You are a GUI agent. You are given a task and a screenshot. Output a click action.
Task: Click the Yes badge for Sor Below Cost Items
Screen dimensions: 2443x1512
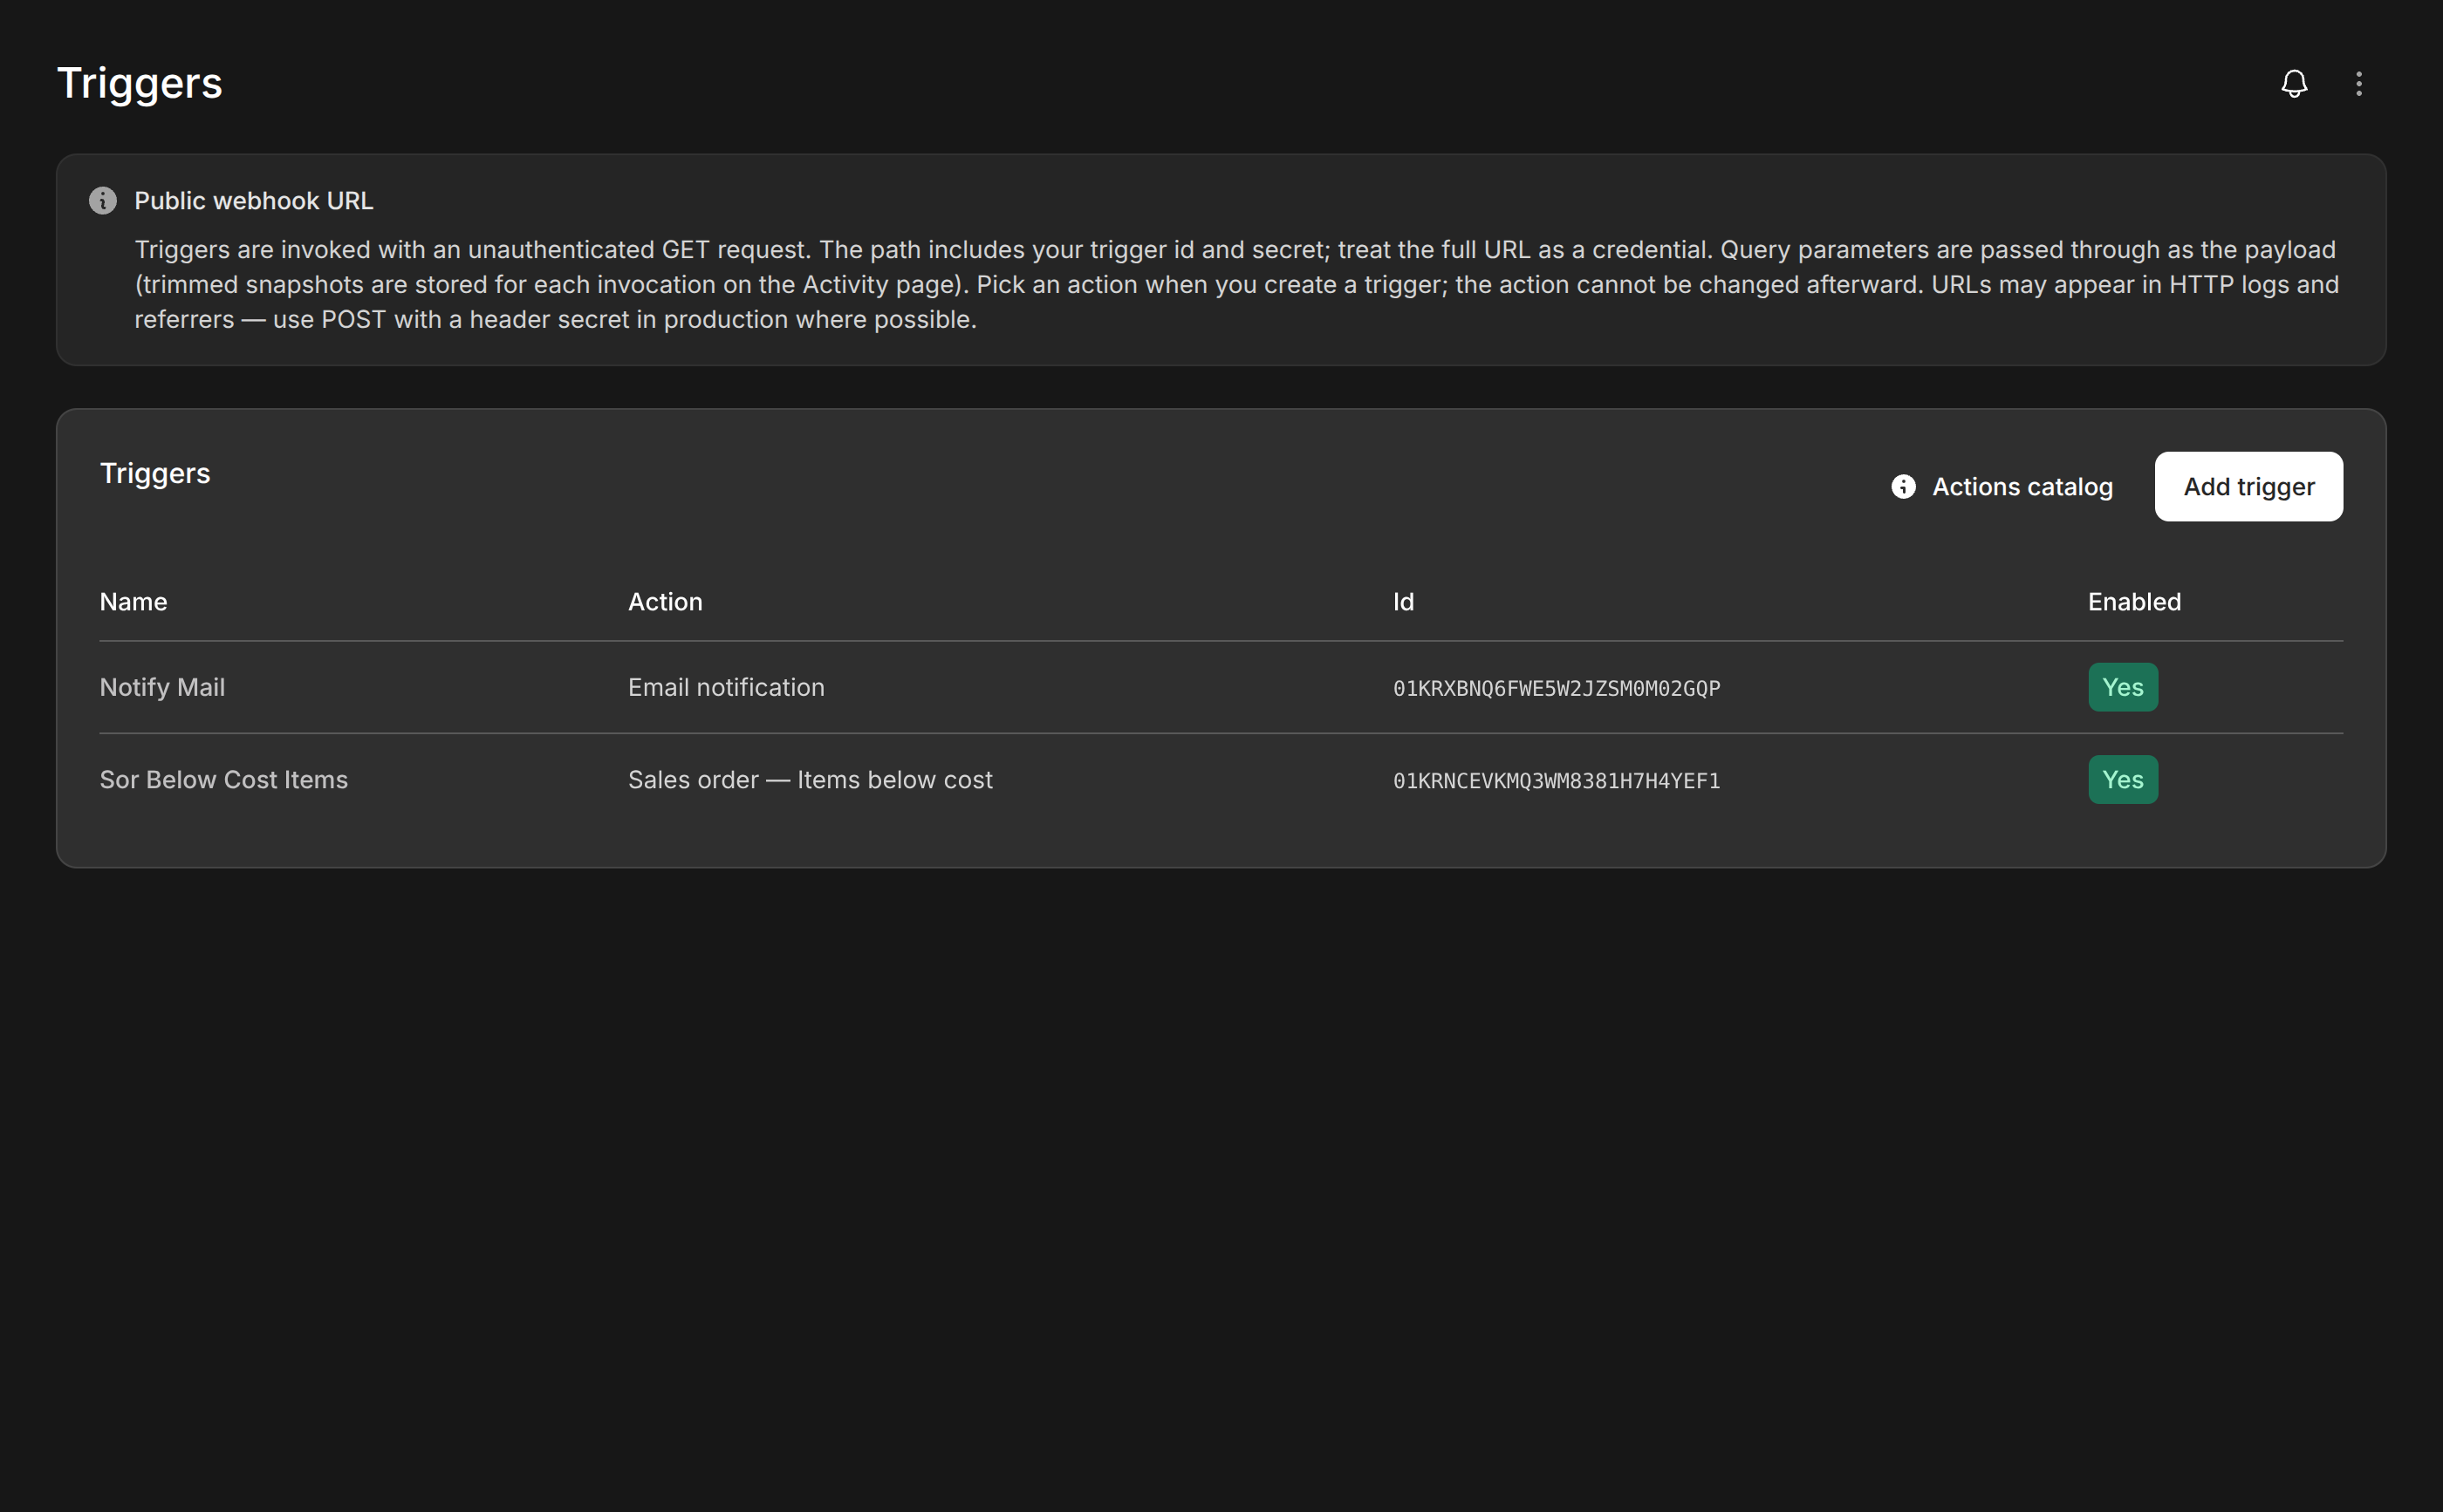pos(2123,780)
